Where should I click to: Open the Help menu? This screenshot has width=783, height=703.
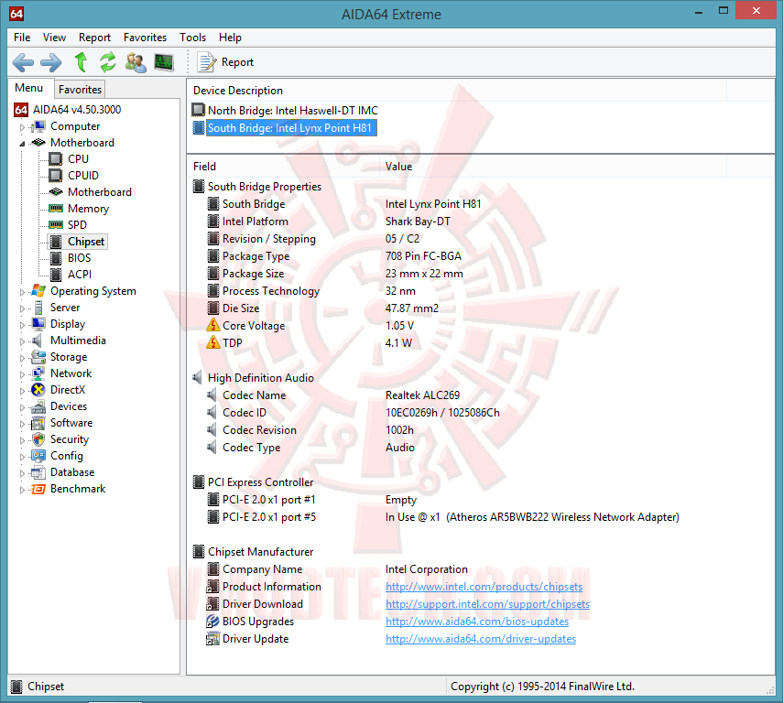pyautogui.click(x=230, y=38)
